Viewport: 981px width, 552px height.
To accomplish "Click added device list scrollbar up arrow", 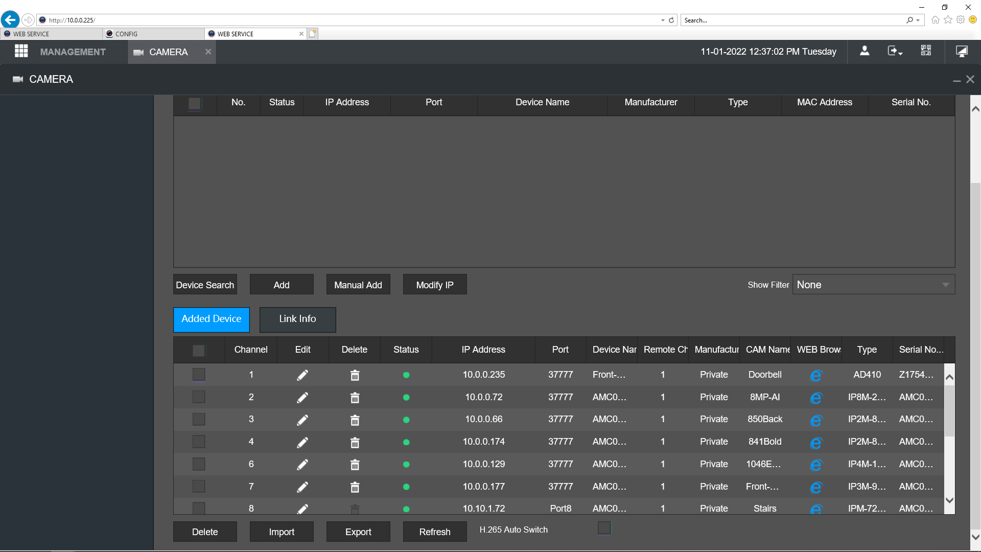I will pos(949,377).
